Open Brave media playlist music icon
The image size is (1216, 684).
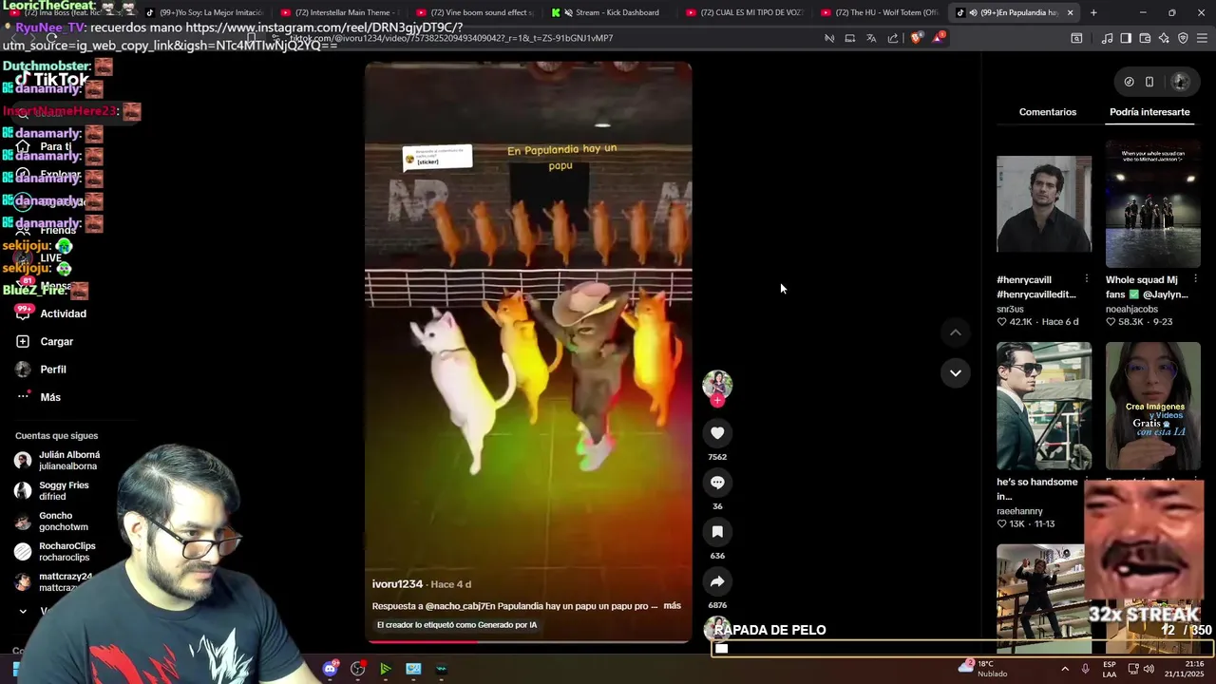[1107, 38]
